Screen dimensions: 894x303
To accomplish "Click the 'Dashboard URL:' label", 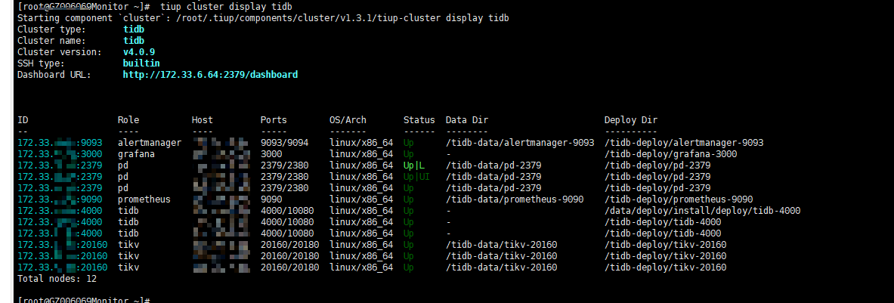I will tap(54, 75).
